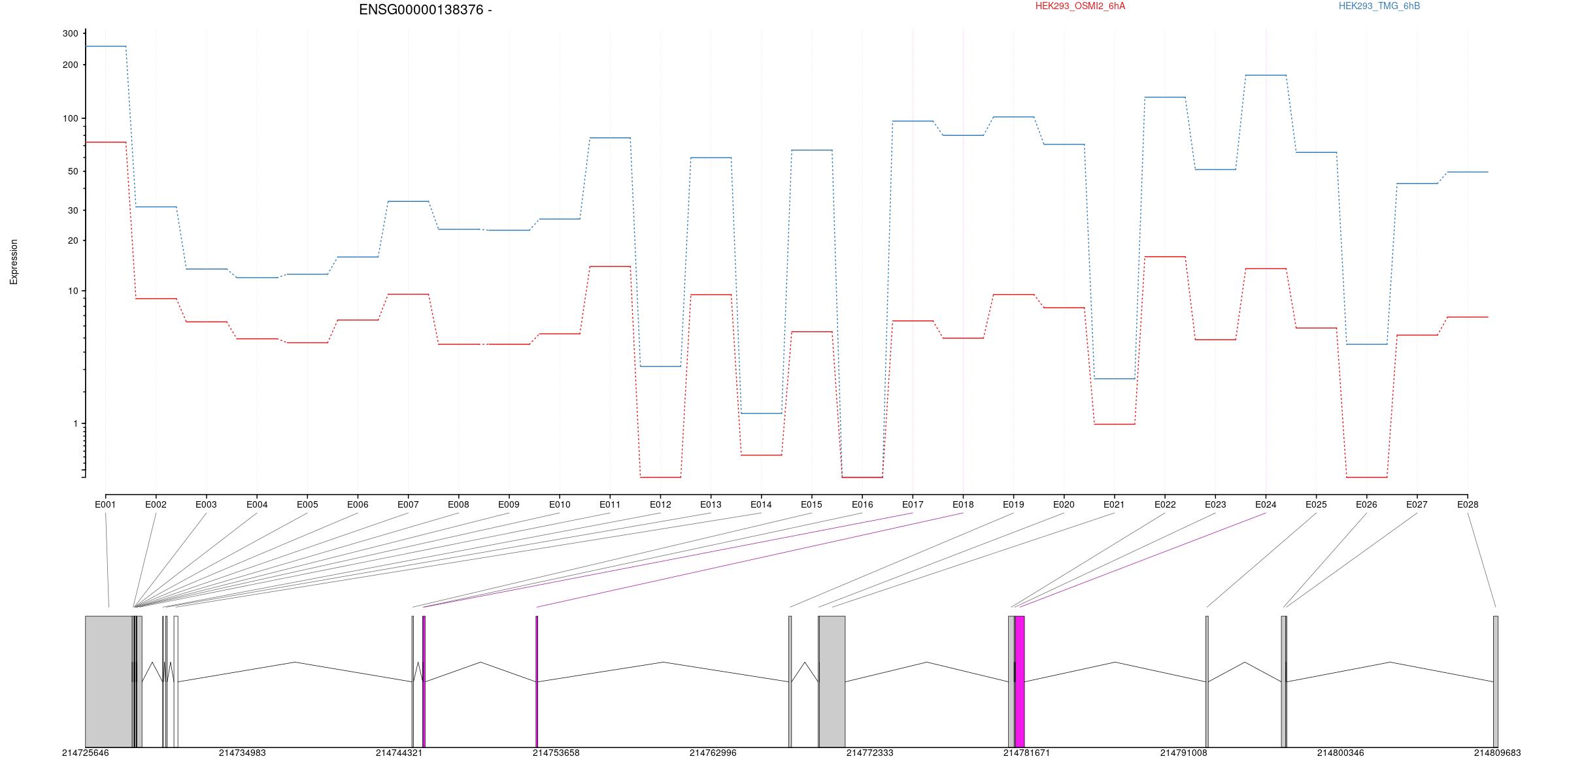Click y-axis tick value 1

(x=75, y=423)
